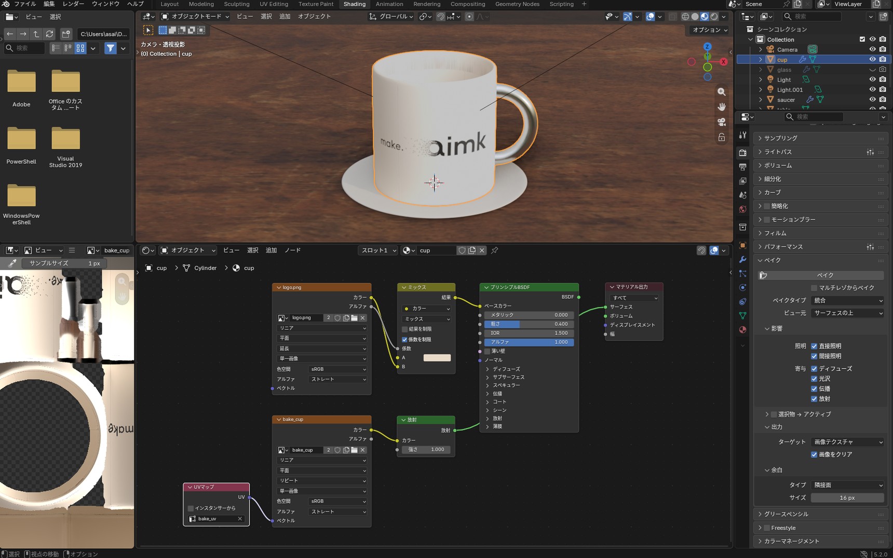Switch to the UV Editing workspace tab
This screenshot has width=893, height=558.
[x=274, y=4]
